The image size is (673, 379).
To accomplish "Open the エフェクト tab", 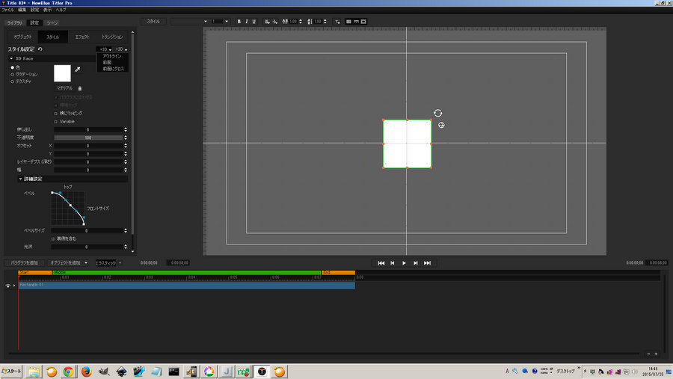I will click(82, 37).
